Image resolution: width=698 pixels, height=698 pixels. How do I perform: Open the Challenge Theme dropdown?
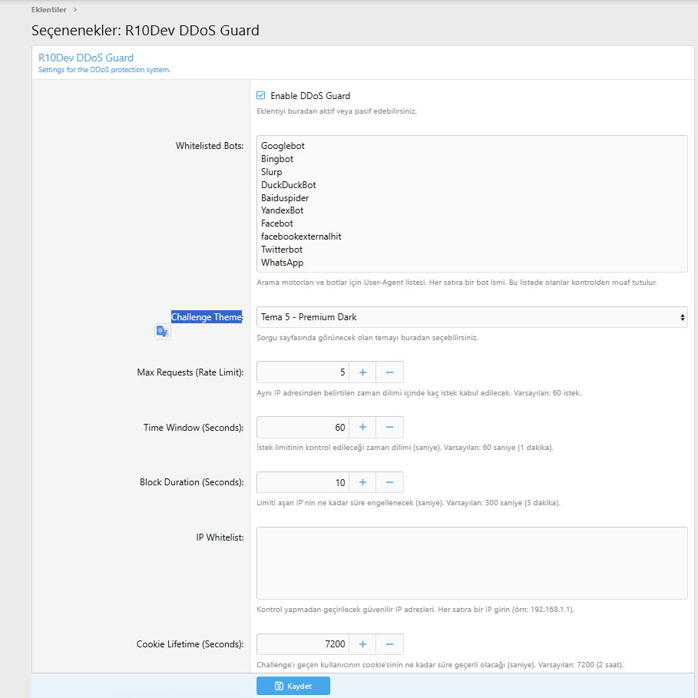click(x=472, y=317)
